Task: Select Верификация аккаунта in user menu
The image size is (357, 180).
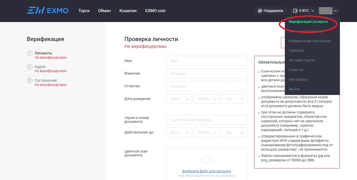Action: point(308,21)
